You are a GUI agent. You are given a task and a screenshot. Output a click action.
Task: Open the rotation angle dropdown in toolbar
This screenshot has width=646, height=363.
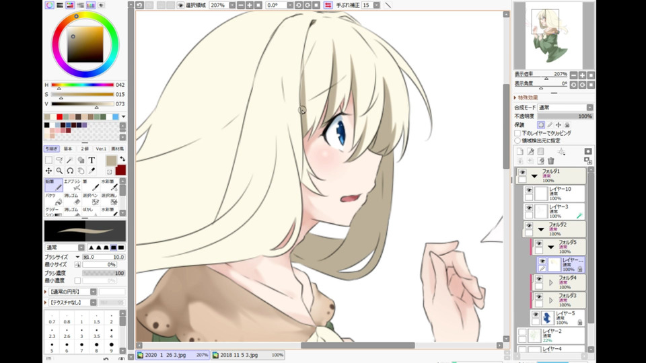tap(290, 5)
